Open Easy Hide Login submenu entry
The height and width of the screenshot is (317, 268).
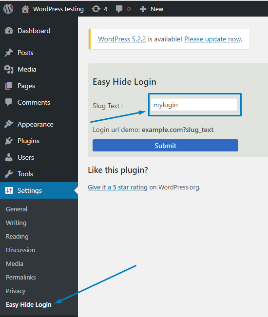[29, 305]
